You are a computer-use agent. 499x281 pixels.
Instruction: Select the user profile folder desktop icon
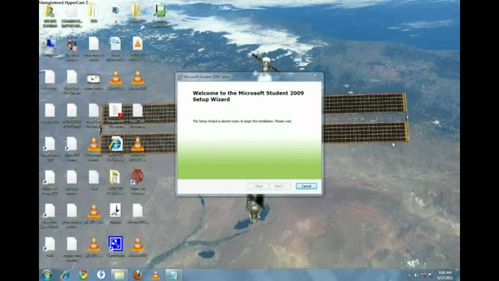(50, 16)
